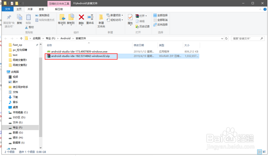
Task: Open 桌面 (Desktop) in sidebar
Action: [15, 107]
